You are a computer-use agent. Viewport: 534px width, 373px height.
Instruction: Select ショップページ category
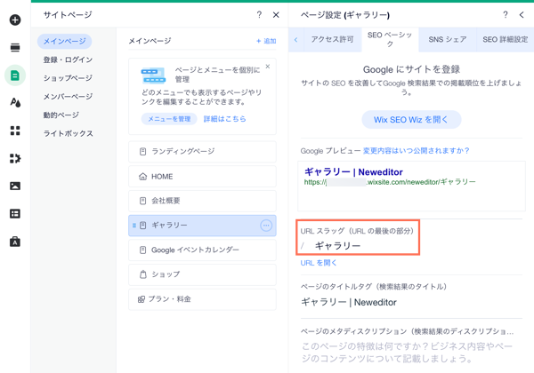68,78
